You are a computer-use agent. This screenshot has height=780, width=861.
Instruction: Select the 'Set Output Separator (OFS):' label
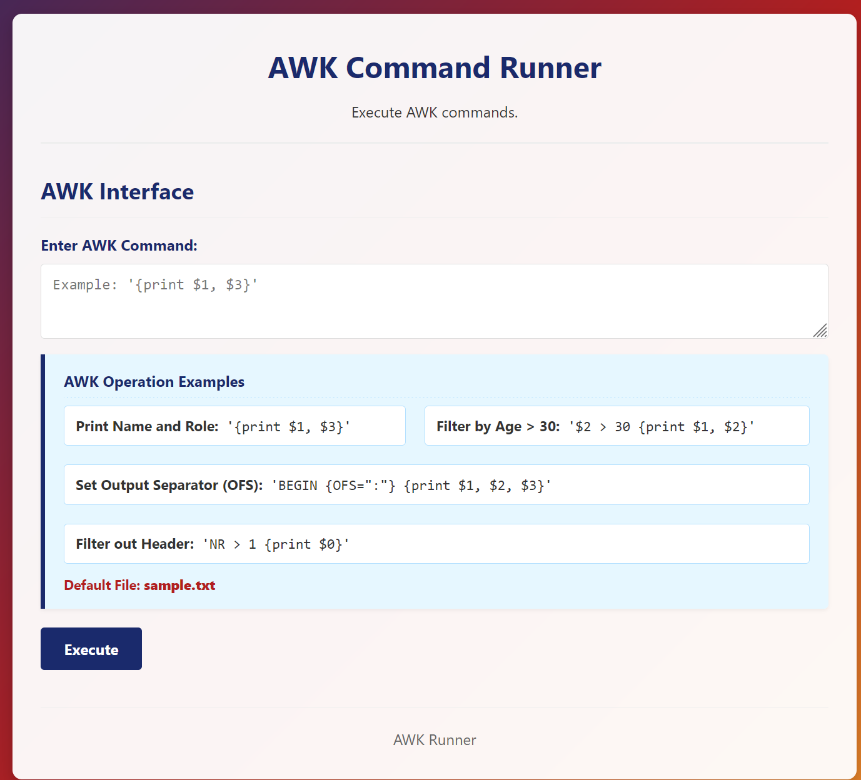click(169, 485)
